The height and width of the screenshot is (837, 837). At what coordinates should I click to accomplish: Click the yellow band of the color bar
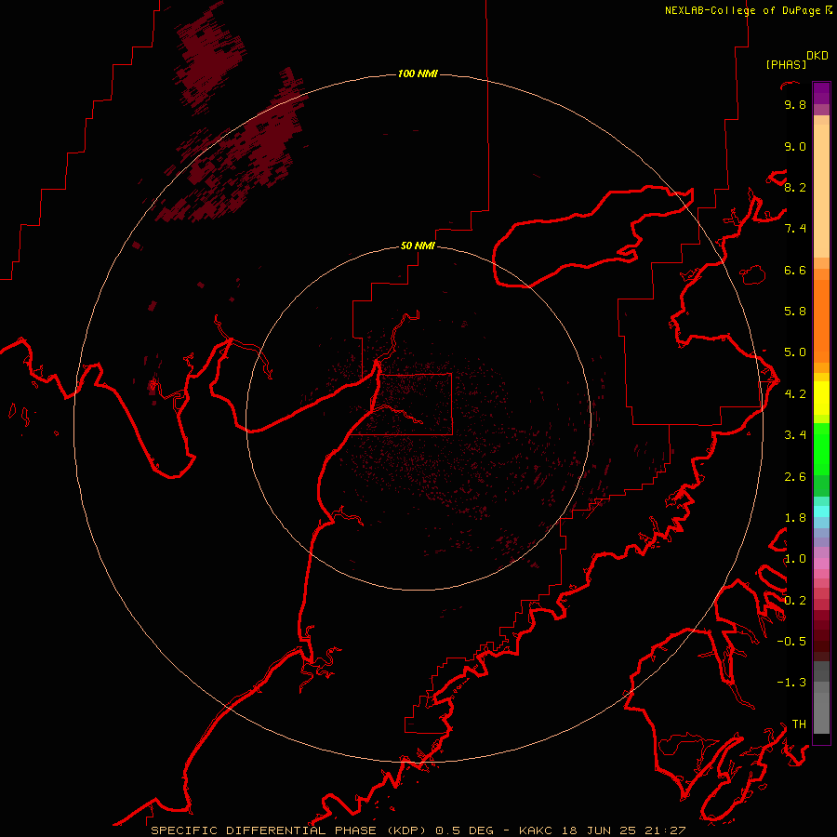click(x=821, y=398)
